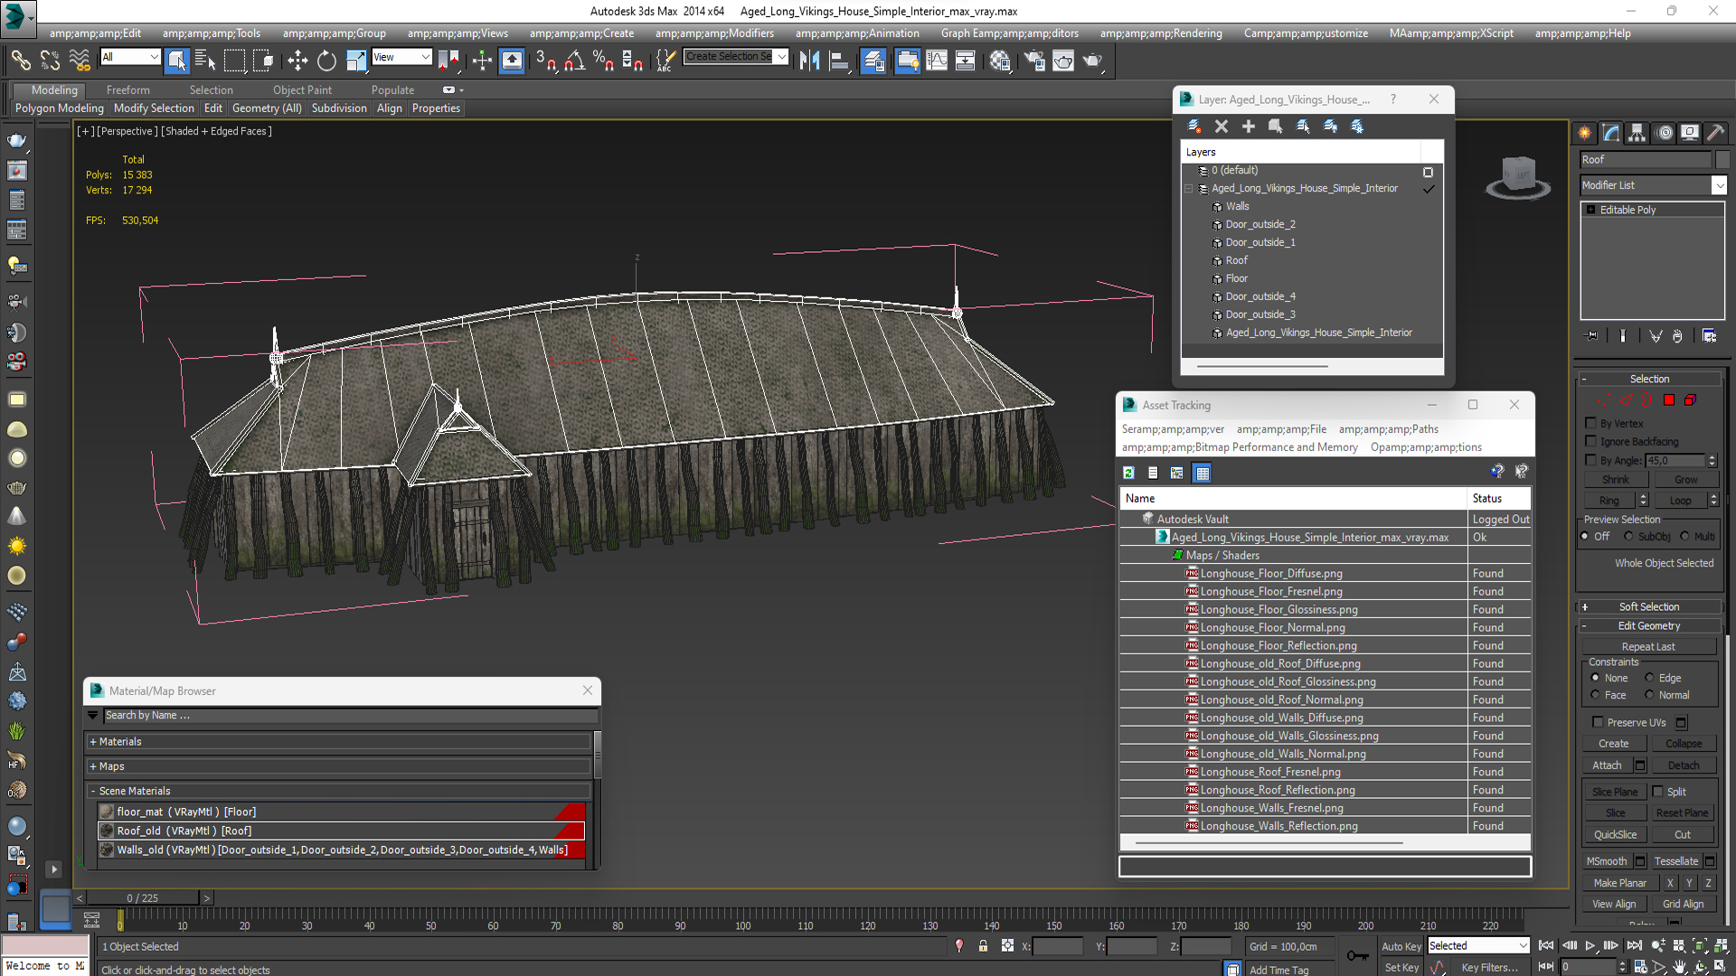
Task: Click the Configure Modifier Sets icon
Action: pos(1709,335)
